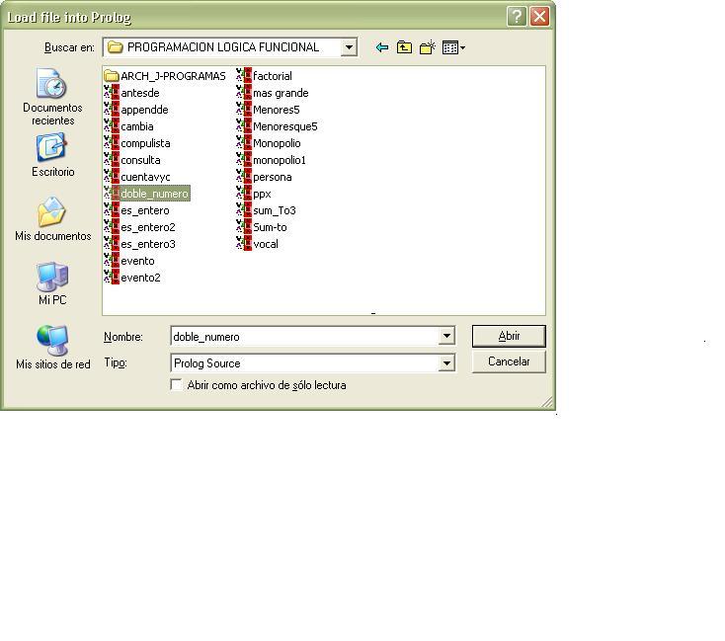Select the factorial file icon
725x641 pixels.
coord(244,75)
